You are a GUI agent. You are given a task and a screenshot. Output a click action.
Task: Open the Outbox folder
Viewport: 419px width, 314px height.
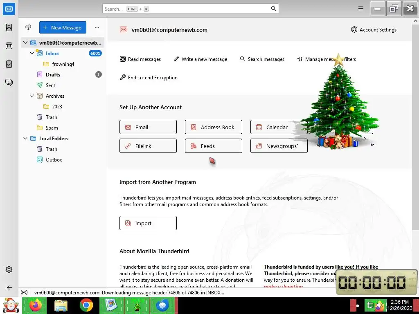(x=63, y=160)
